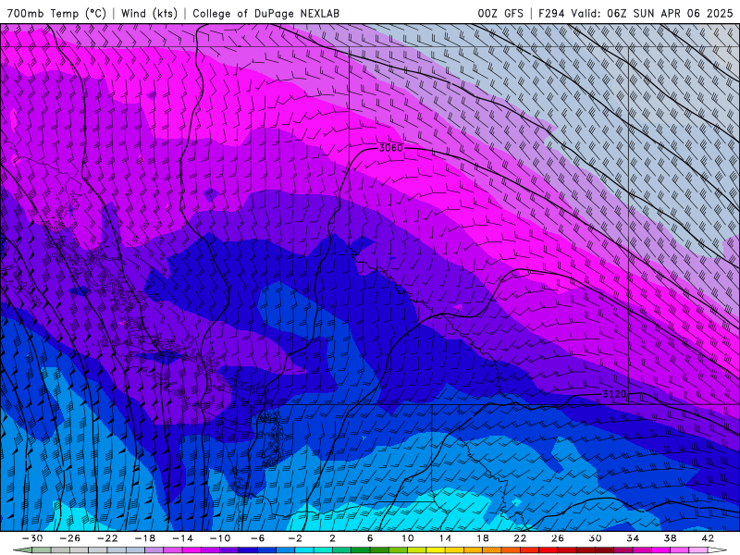Select the "00Z GFS" model run label
Screen dimensions: 740x555
[x=500, y=13]
